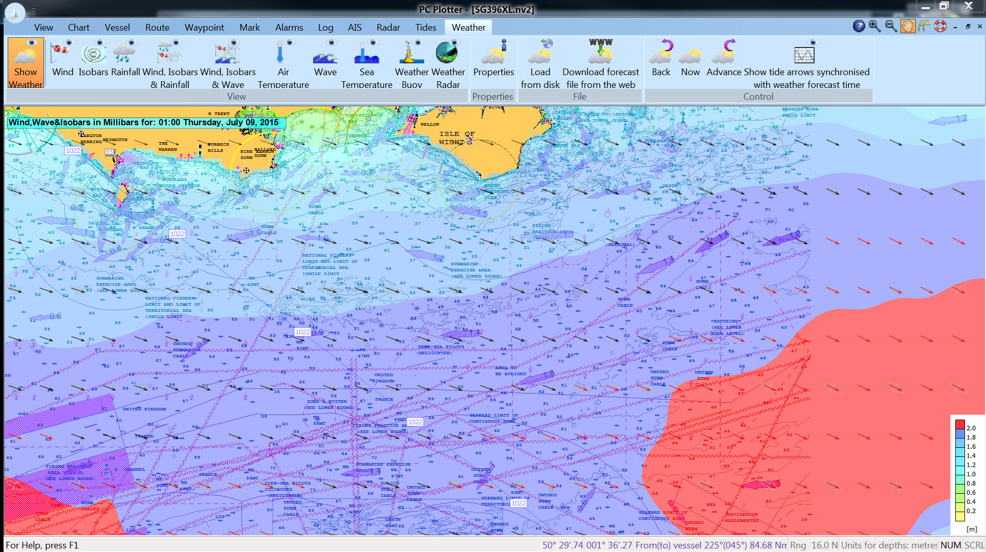This screenshot has height=552, width=986.
Task: Open the Weather Radar overlay
Action: (x=447, y=64)
